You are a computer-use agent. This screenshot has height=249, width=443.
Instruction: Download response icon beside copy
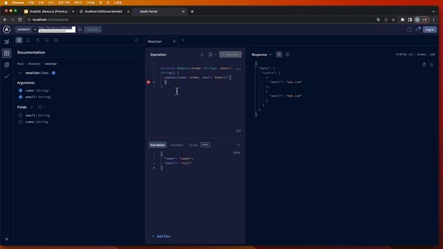[432, 64]
